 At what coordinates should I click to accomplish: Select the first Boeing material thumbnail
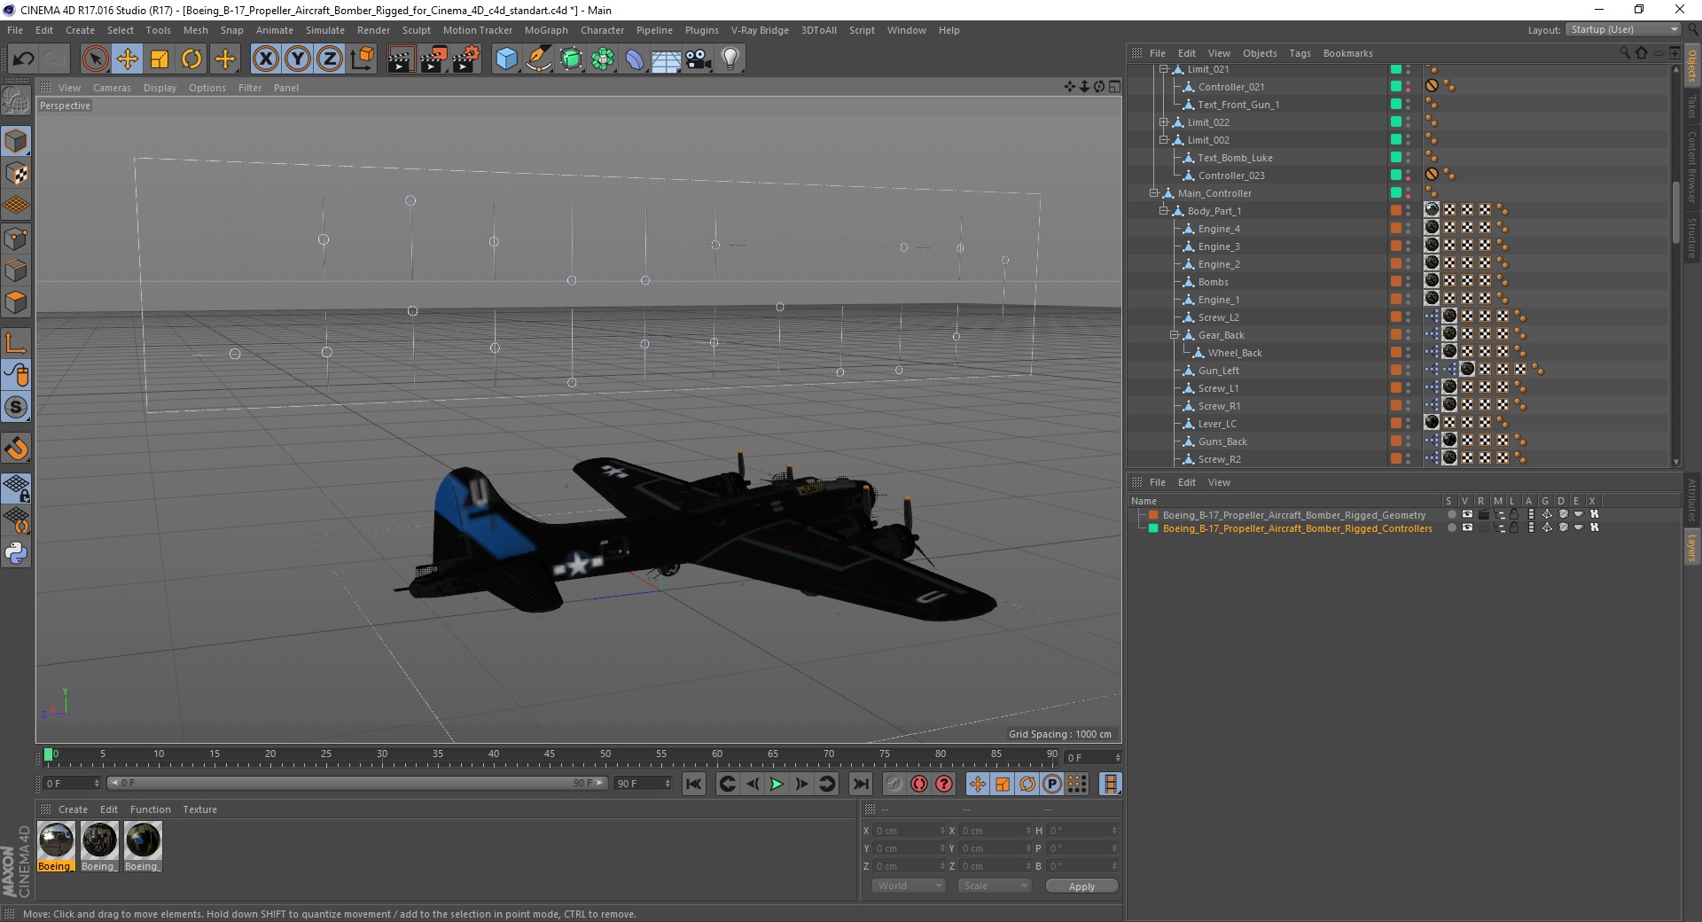(x=56, y=840)
